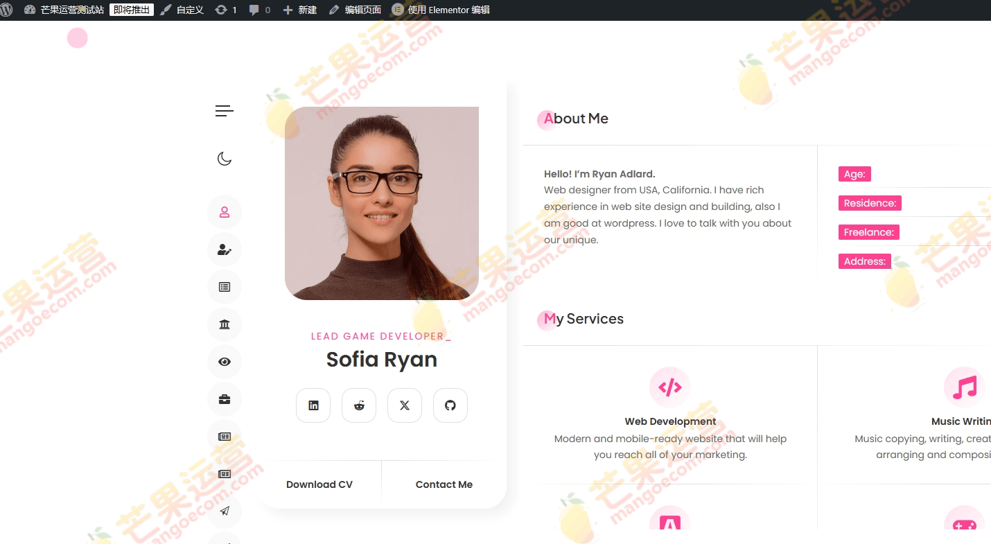Click the Contact Me button
Screen dimensions: 991x544
pyautogui.click(x=444, y=484)
